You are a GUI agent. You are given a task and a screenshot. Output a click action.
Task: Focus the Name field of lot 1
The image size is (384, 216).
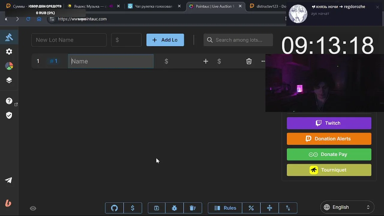point(111,61)
